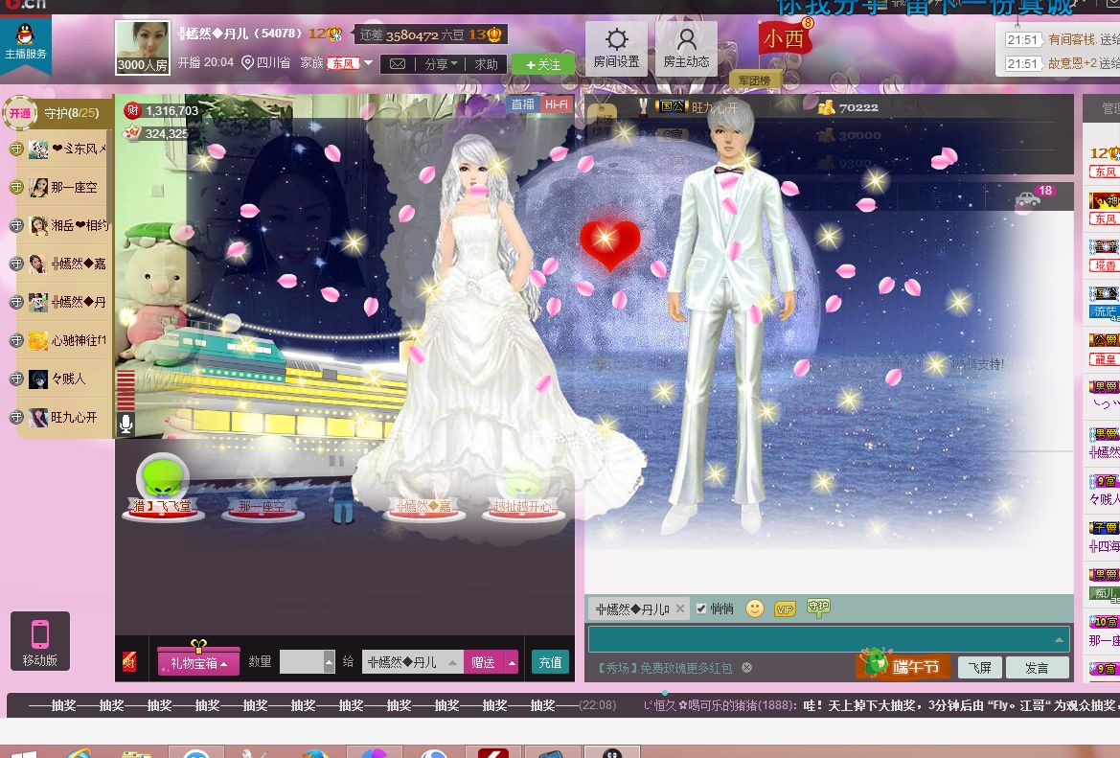The height and width of the screenshot is (758, 1120).
Task: Switch to 直播 live mode tab
Action: click(x=522, y=104)
